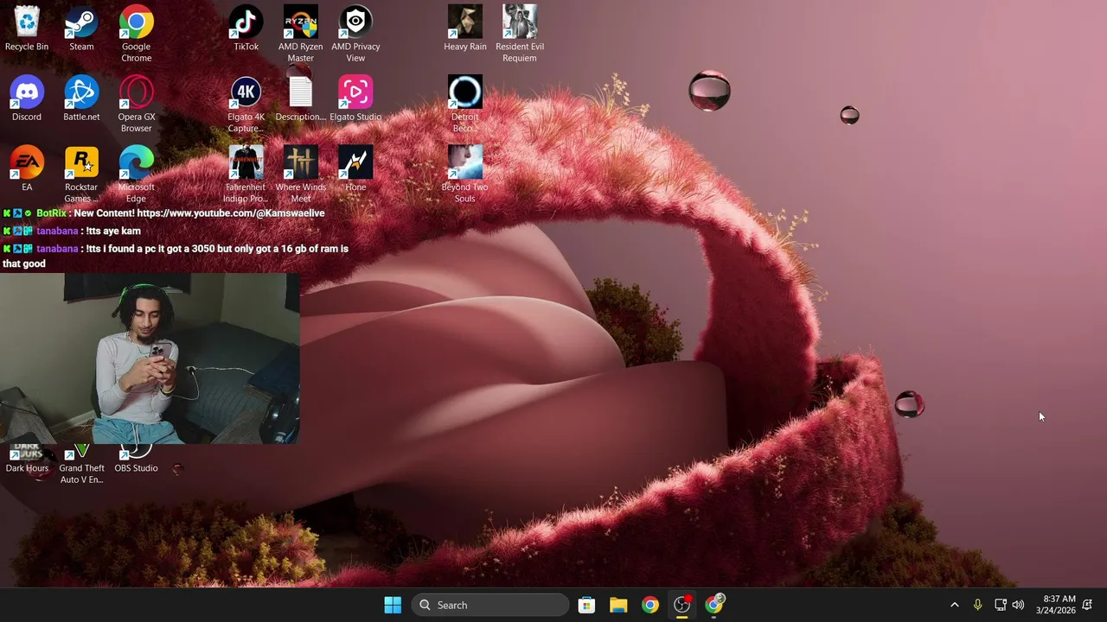Select the Hone desktop shortcut
The image size is (1107, 622).
(355, 168)
